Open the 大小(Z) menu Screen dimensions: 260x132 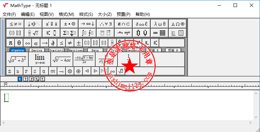point(105,14)
